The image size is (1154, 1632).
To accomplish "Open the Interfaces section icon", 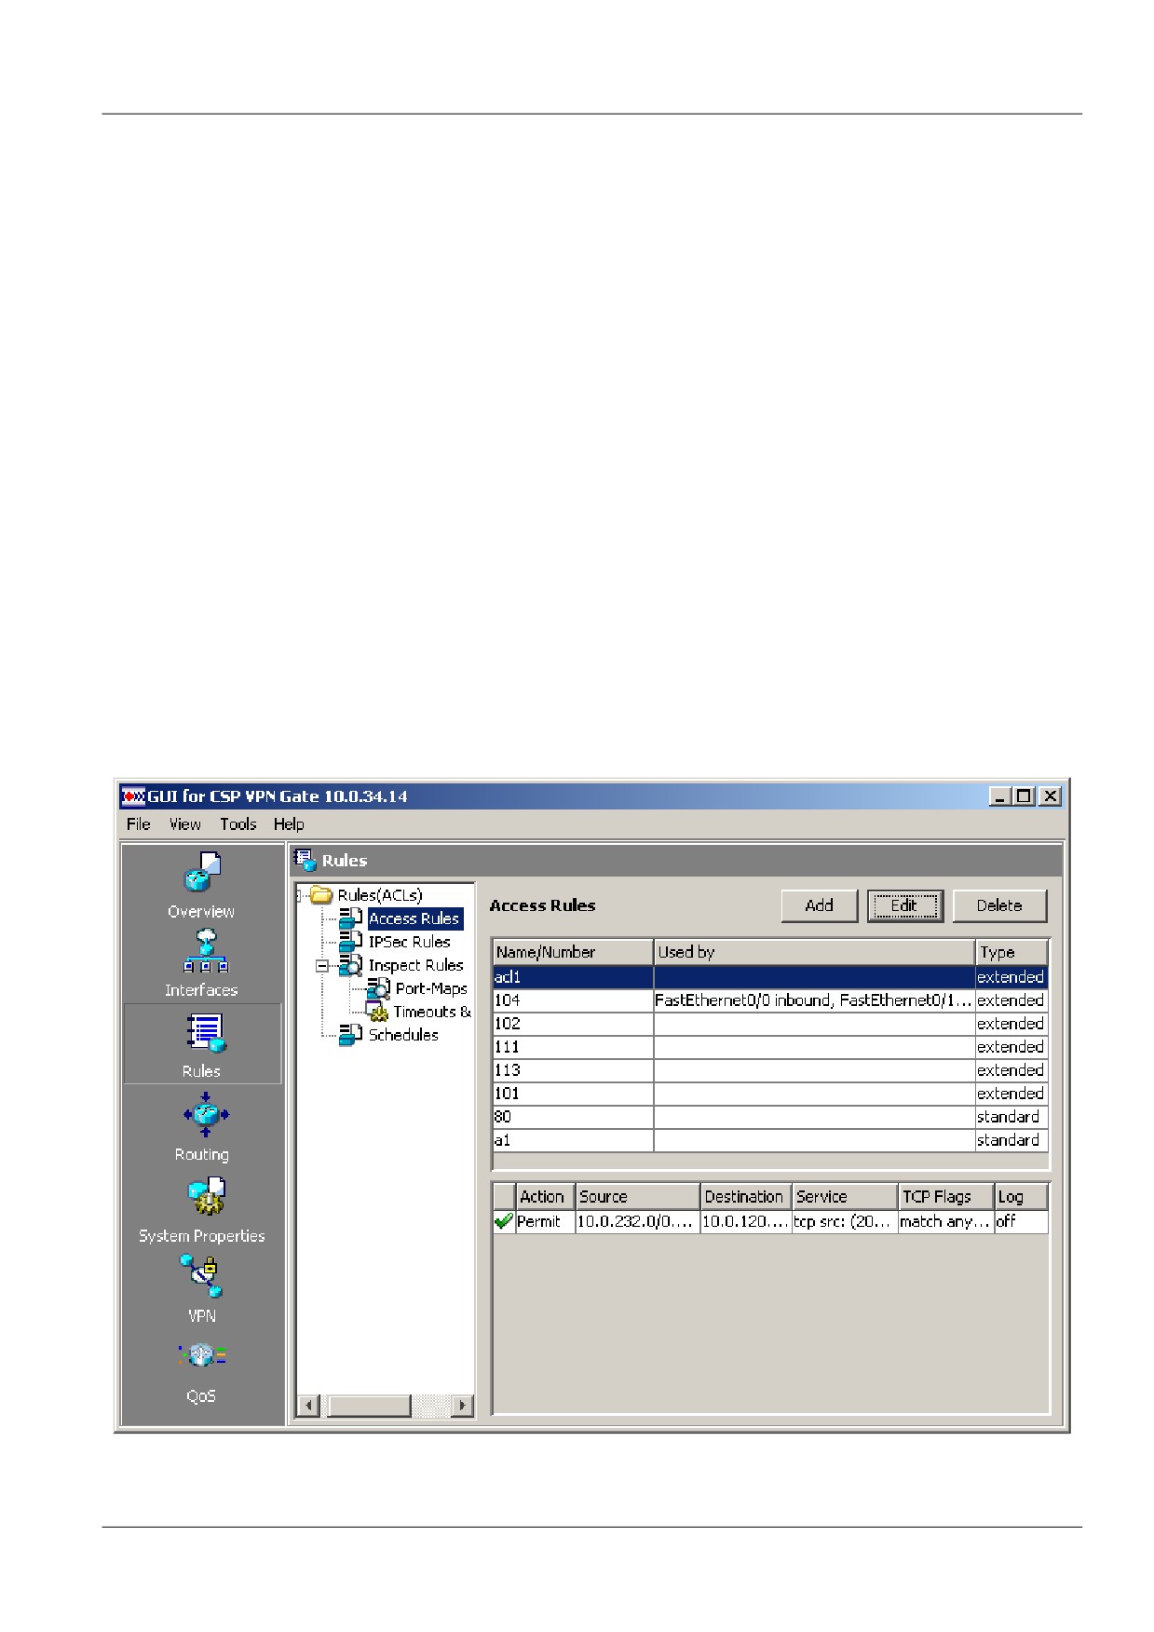I will click(205, 951).
